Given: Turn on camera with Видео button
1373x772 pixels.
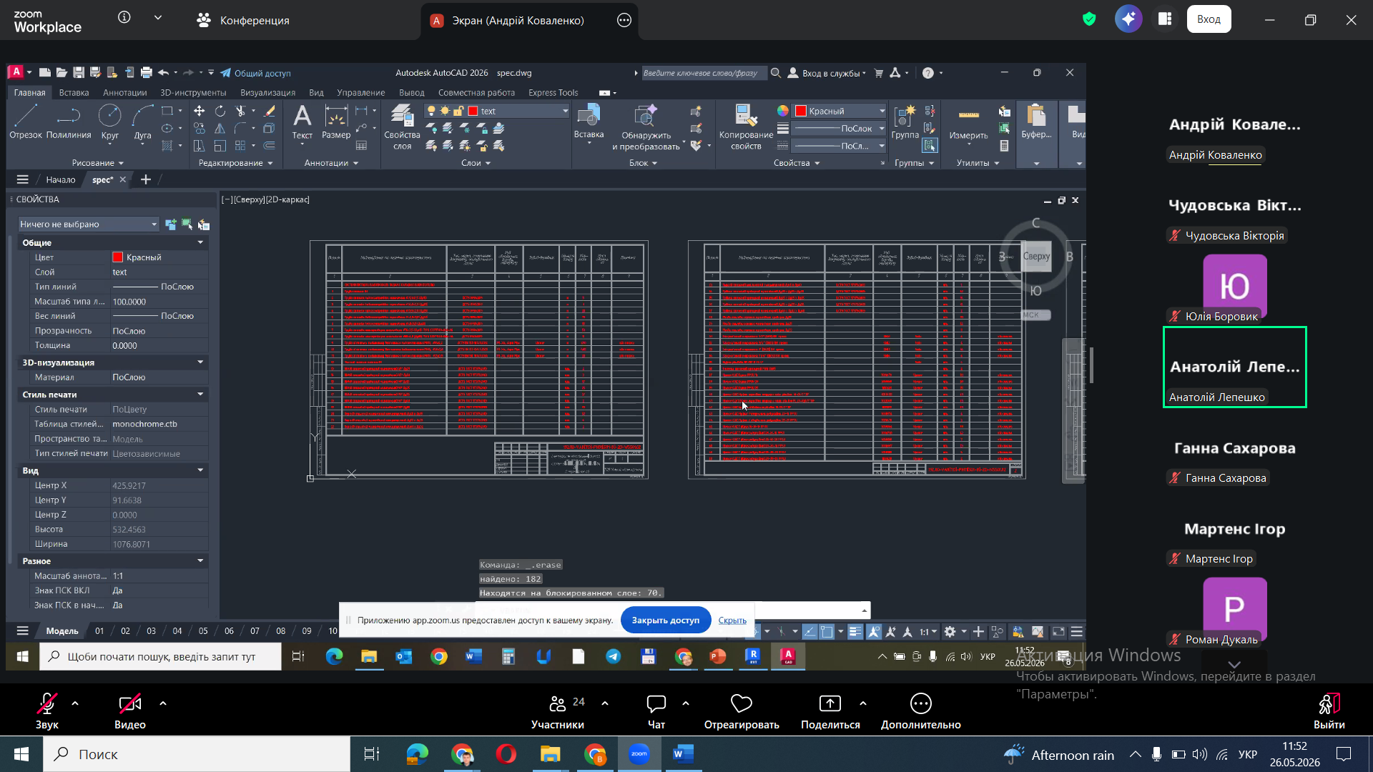Looking at the screenshot, I should coord(130,711).
